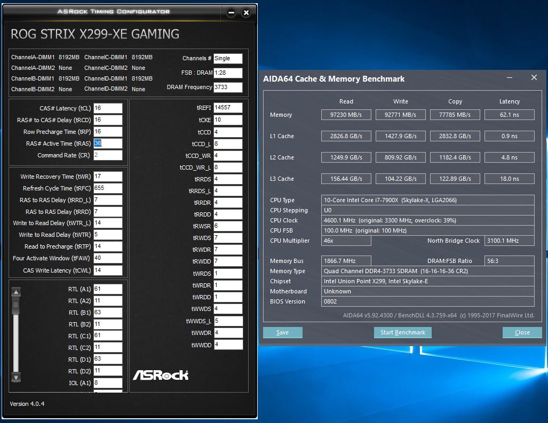Click the Memory Copy 77785 MB/s value
The height and width of the screenshot is (423, 548).
pos(455,115)
